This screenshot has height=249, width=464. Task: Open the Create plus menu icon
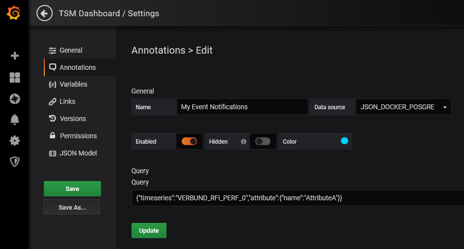click(x=15, y=56)
